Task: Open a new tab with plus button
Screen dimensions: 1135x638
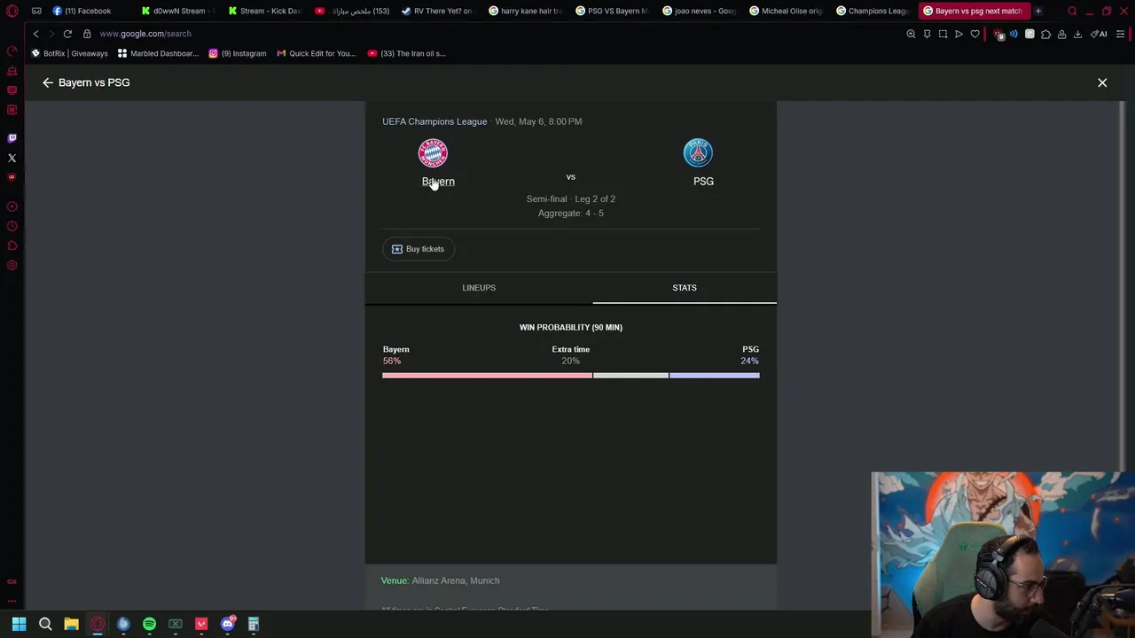Action: [x=1038, y=11]
